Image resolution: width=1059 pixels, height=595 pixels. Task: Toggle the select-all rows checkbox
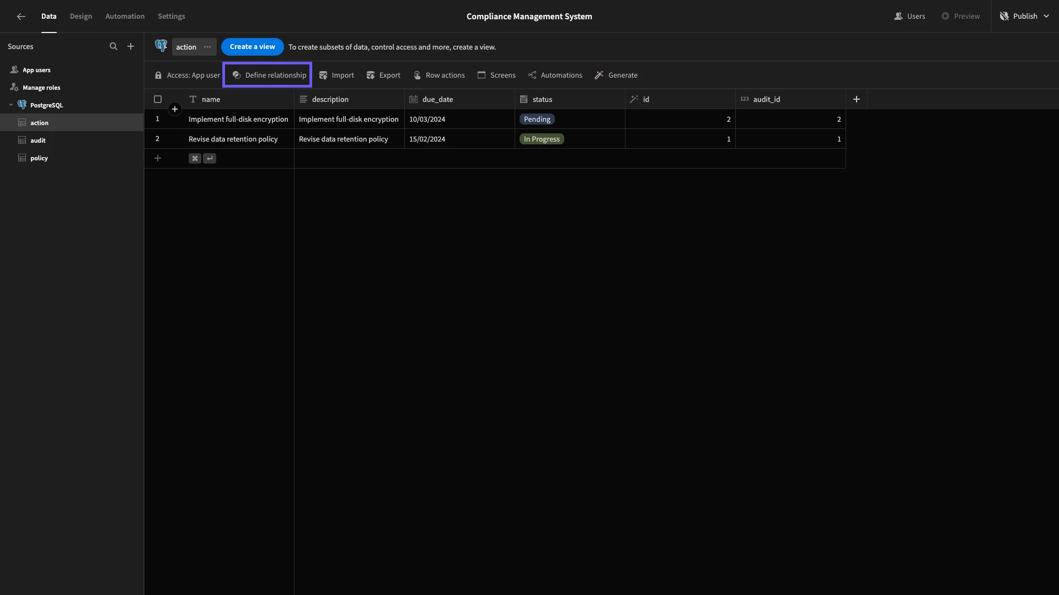coord(158,99)
